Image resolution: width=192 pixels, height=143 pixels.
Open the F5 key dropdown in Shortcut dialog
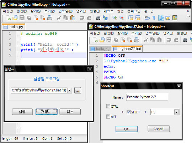(176, 112)
